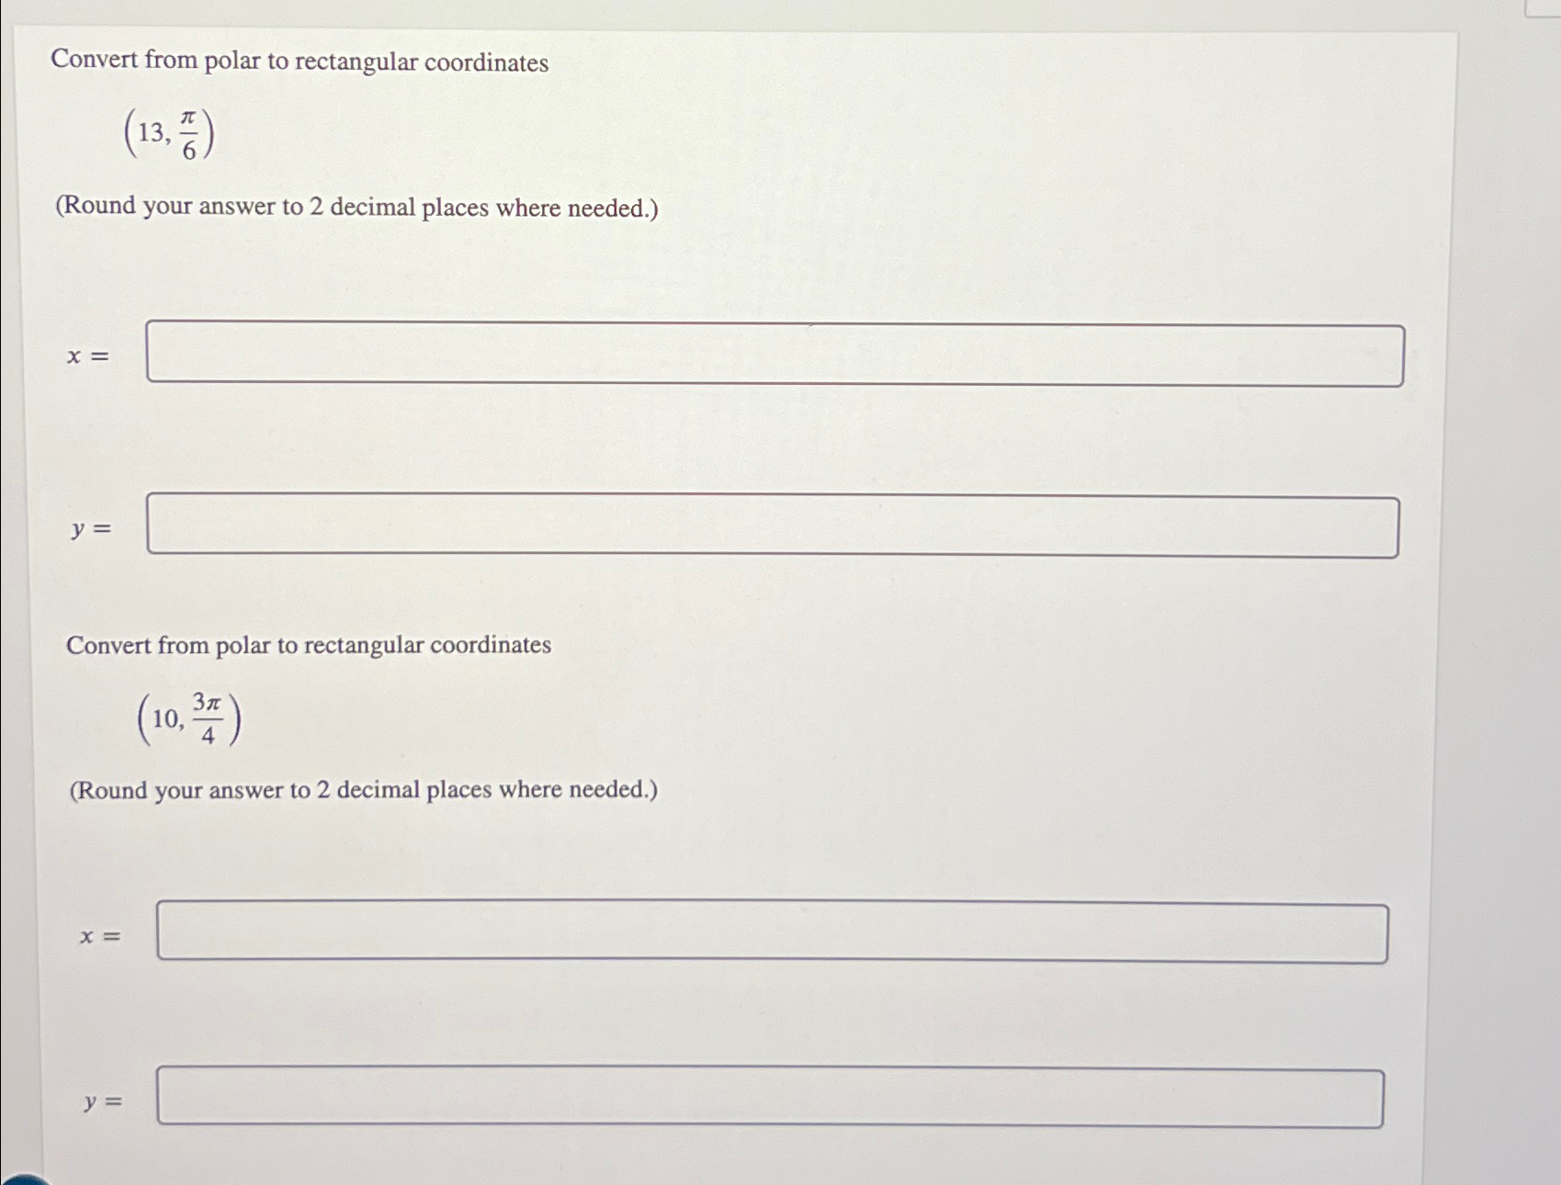Select the x = label above the first answer box
1561x1185 pixels.
point(89,356)
